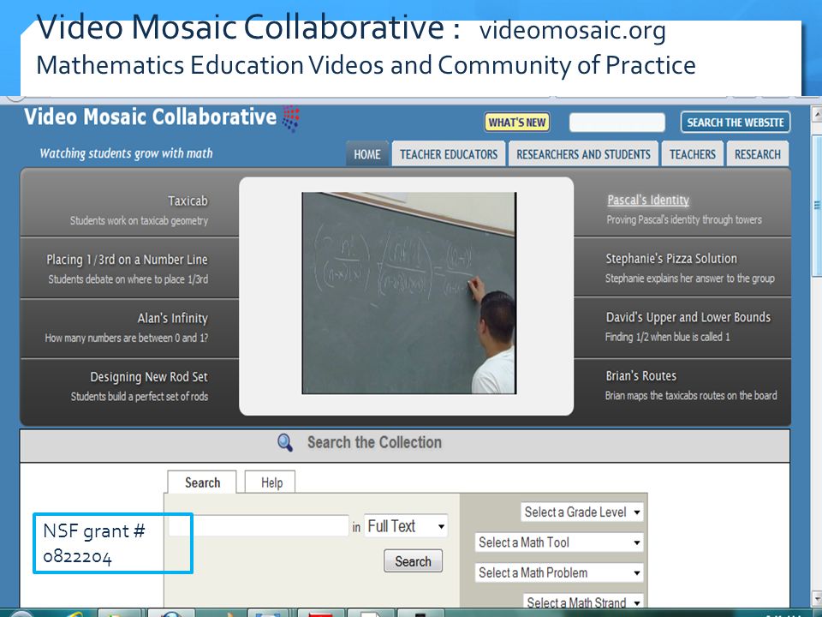822x617 pixels.
Task: Click the scrollbar up arrow
Action: coord(817,113)
